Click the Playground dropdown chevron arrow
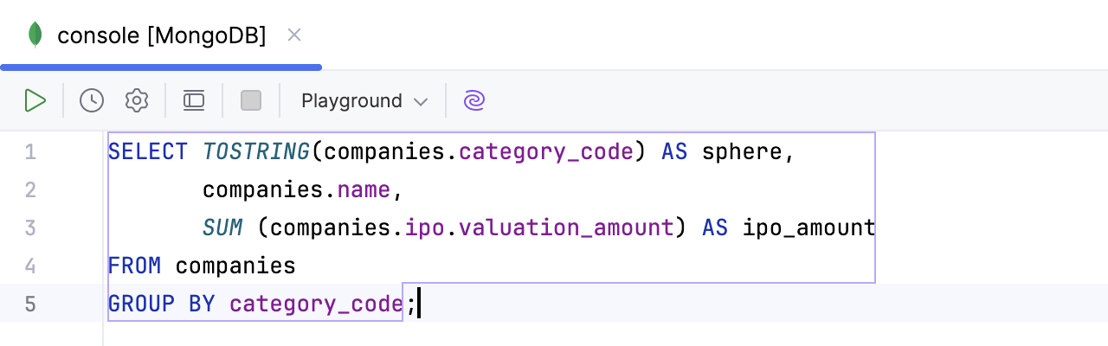The height and width of the screenshot is (346, 1108). pos(422,101)
